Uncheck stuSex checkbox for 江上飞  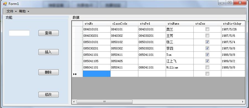pos(207,61)
